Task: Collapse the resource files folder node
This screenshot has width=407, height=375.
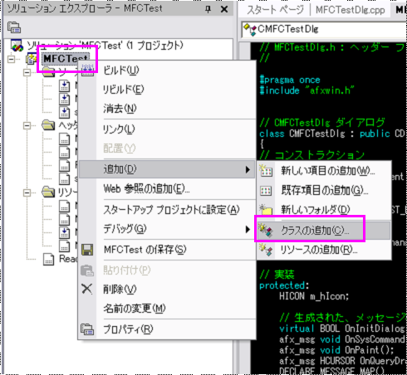Action: point(27,192)
